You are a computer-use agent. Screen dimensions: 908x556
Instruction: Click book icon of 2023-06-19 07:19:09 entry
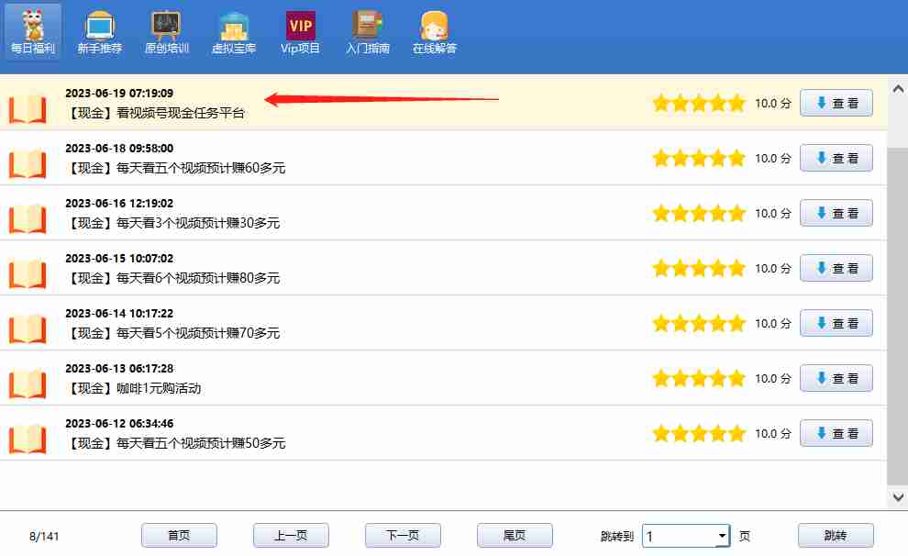tap(28, 108)
